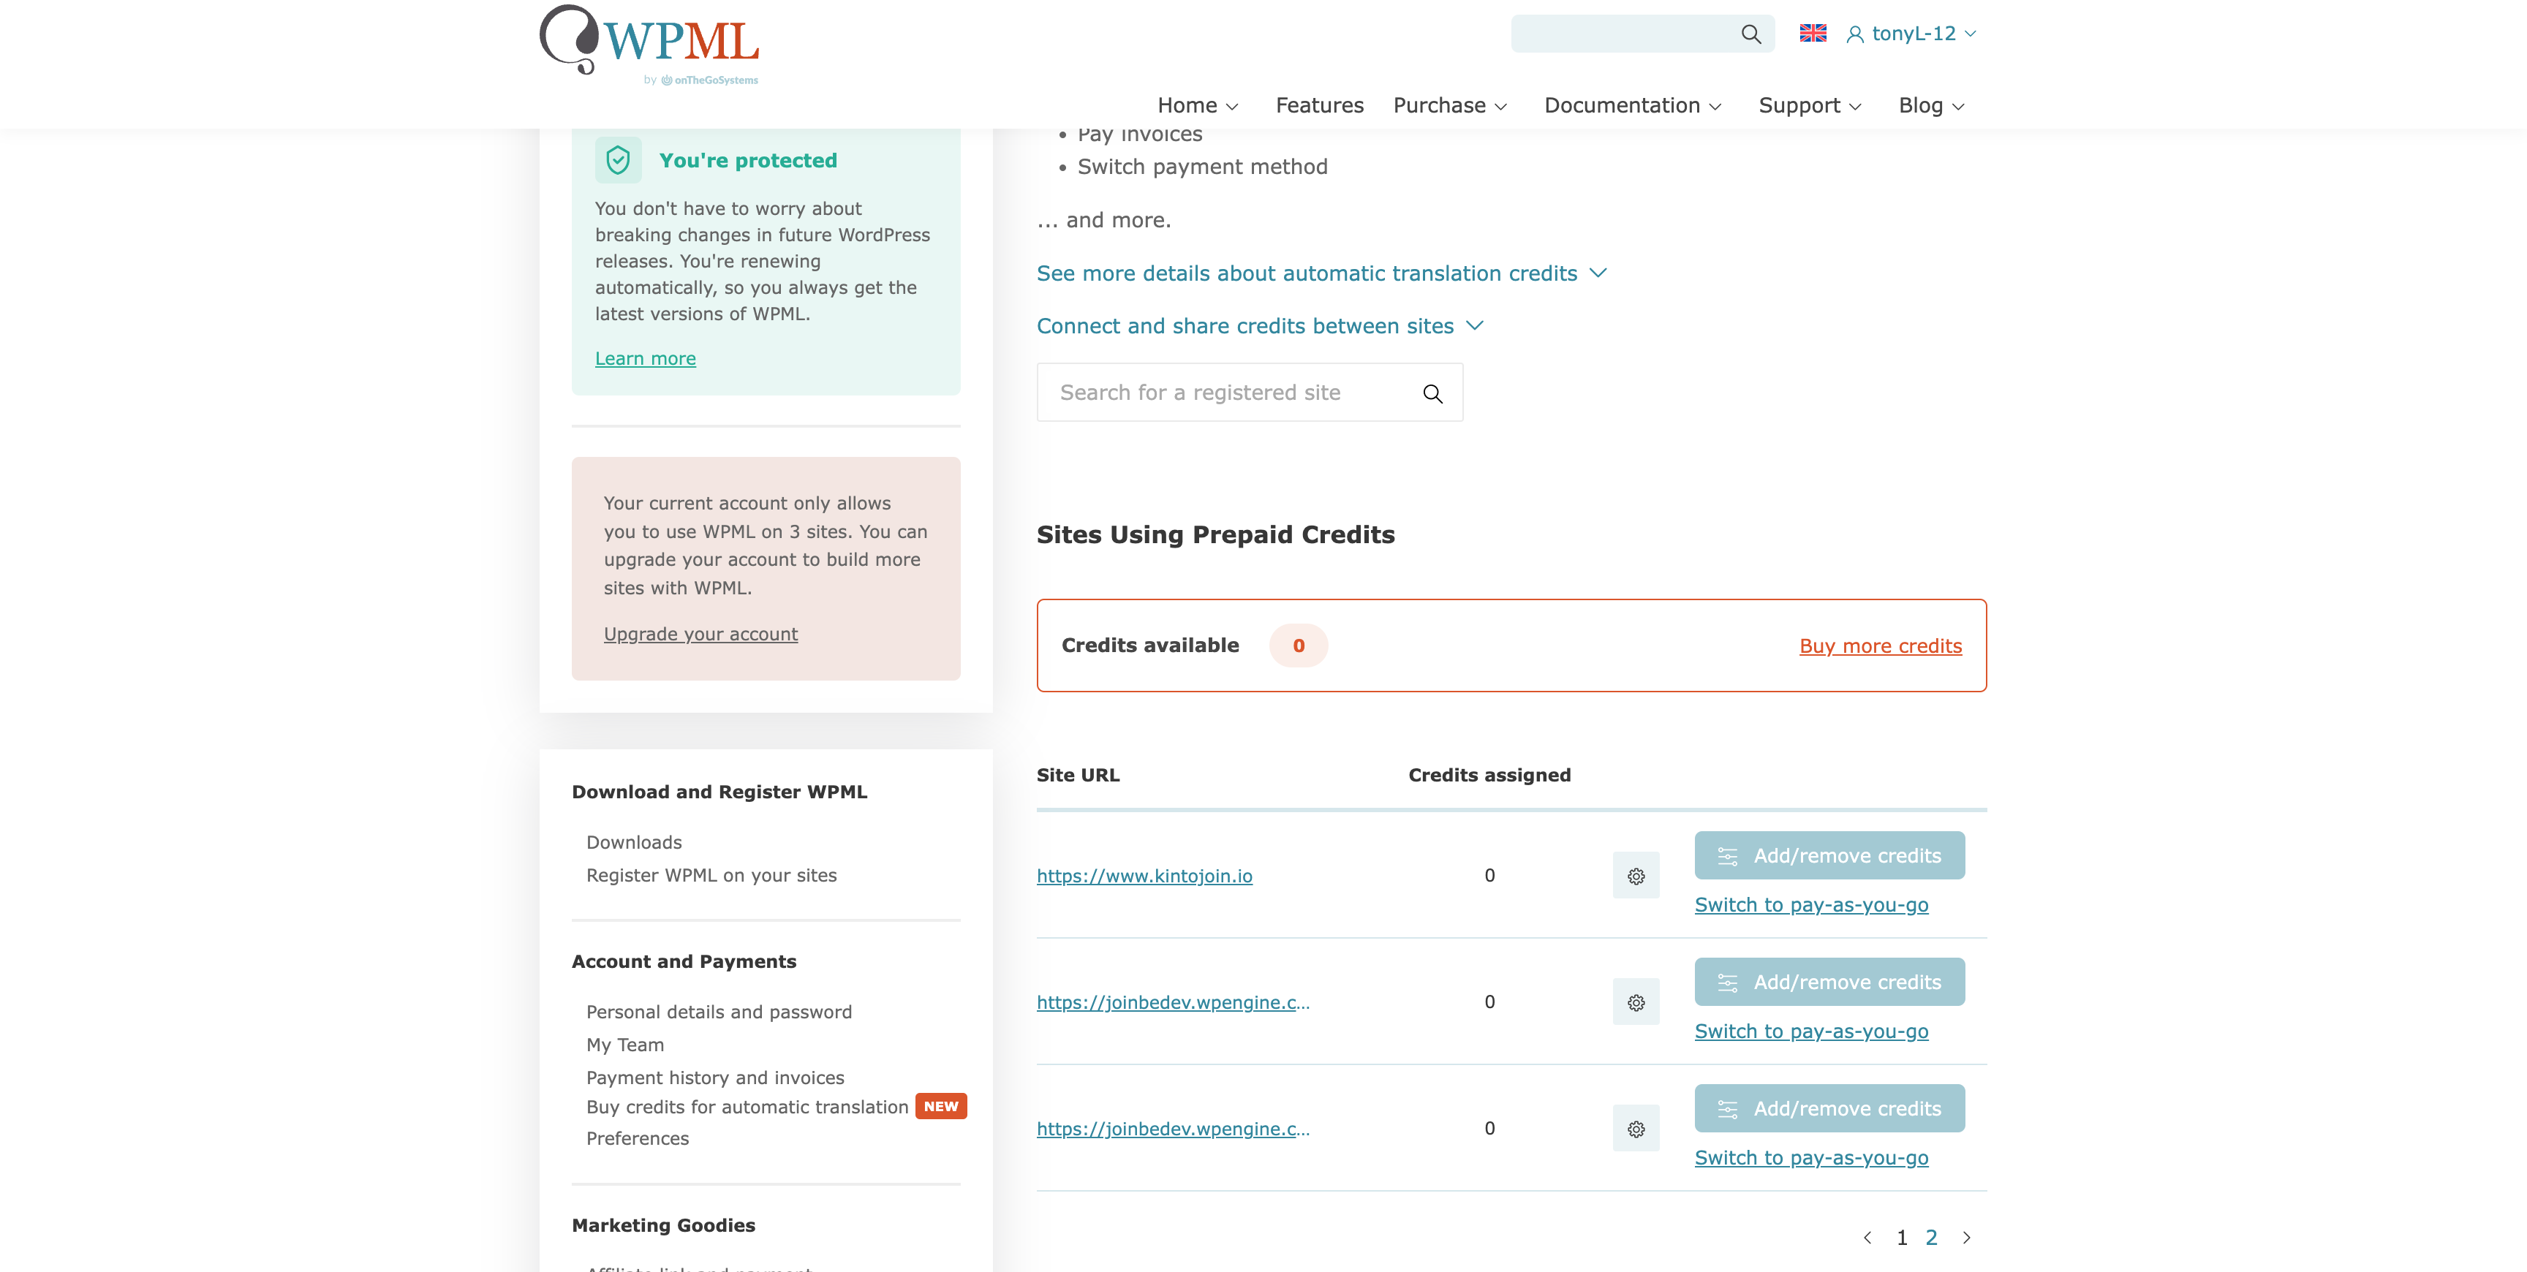The image size is (2527, 1272).
Task: Click the header search magnifier icon
Action: coord(1750,34)
